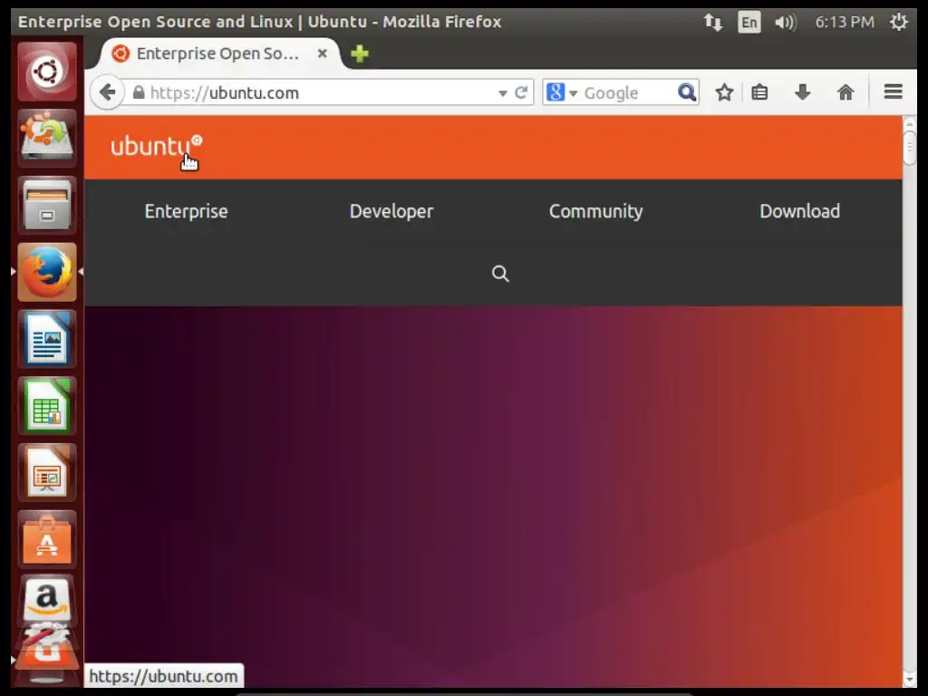Open the Download navigation item
The image size is (928, 696).
[x=799, y=211]
